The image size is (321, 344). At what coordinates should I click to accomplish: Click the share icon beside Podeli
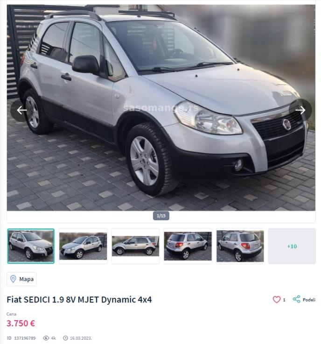296,299
